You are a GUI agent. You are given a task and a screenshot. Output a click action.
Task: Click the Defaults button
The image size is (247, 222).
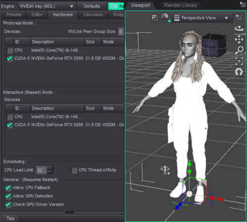tap(92, 6)
